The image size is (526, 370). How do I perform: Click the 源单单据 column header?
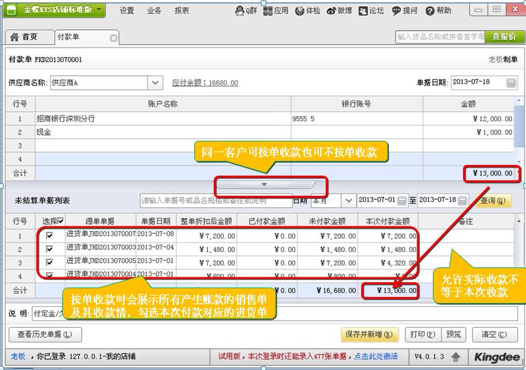click(101, 221)
